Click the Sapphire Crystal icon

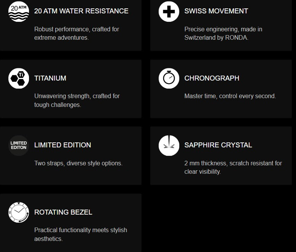(169, 145)
